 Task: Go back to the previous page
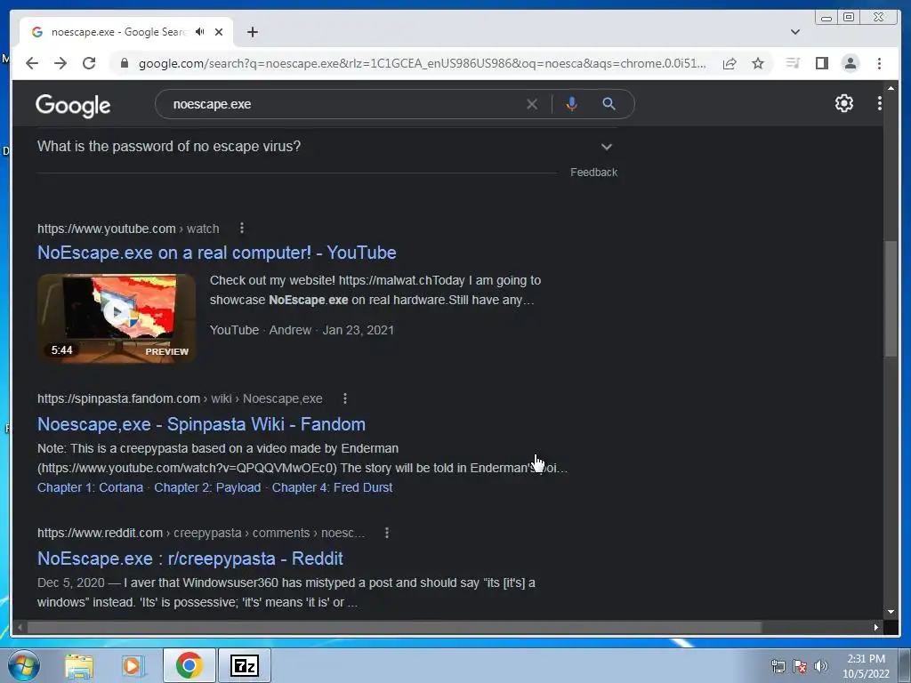(x=32, y=63)
